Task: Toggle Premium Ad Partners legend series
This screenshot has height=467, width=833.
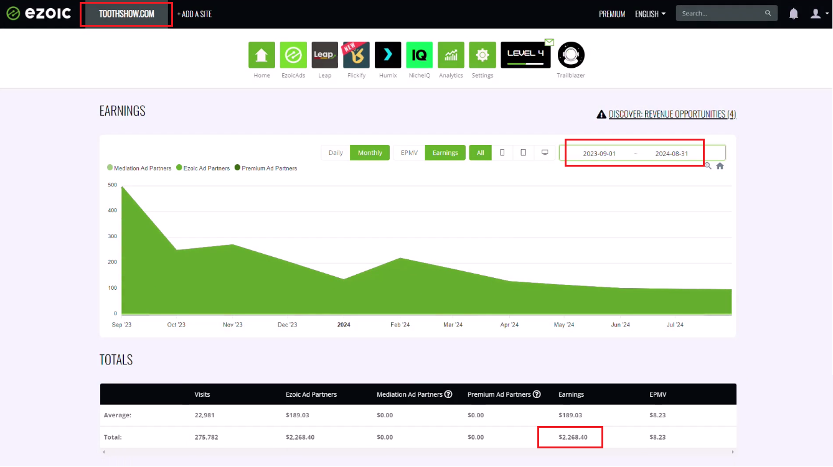Action: coord(266,168)
